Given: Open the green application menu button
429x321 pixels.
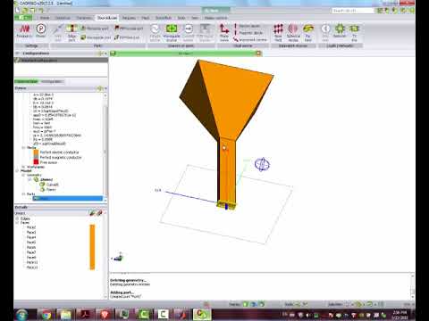Looking at the screenshot, I should [23, 18].
